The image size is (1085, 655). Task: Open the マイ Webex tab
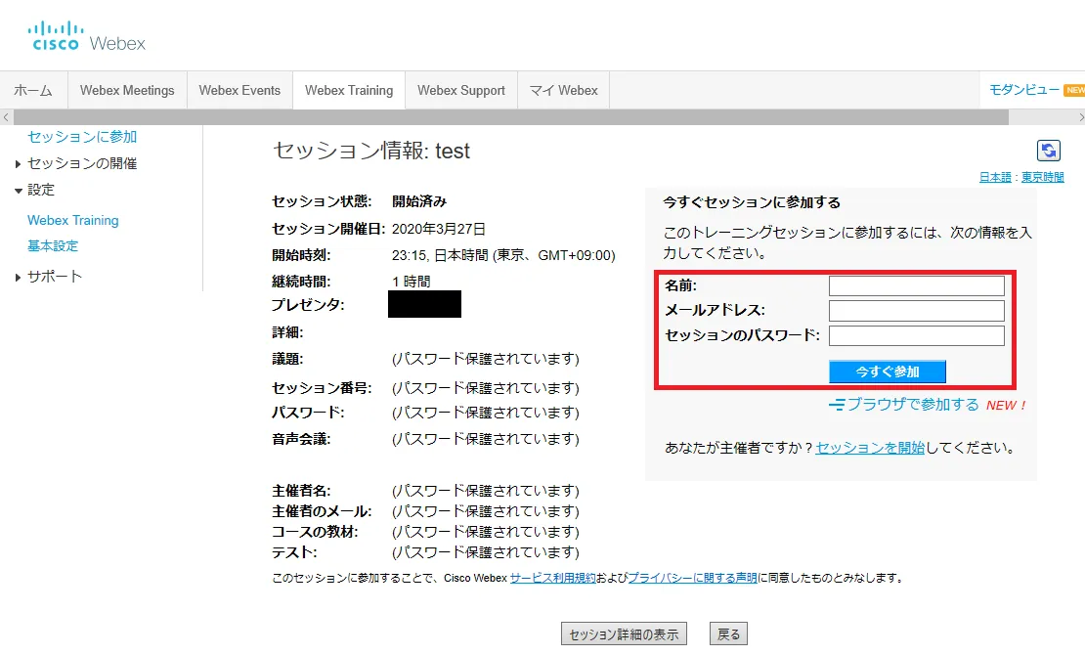tap(563, 89)
